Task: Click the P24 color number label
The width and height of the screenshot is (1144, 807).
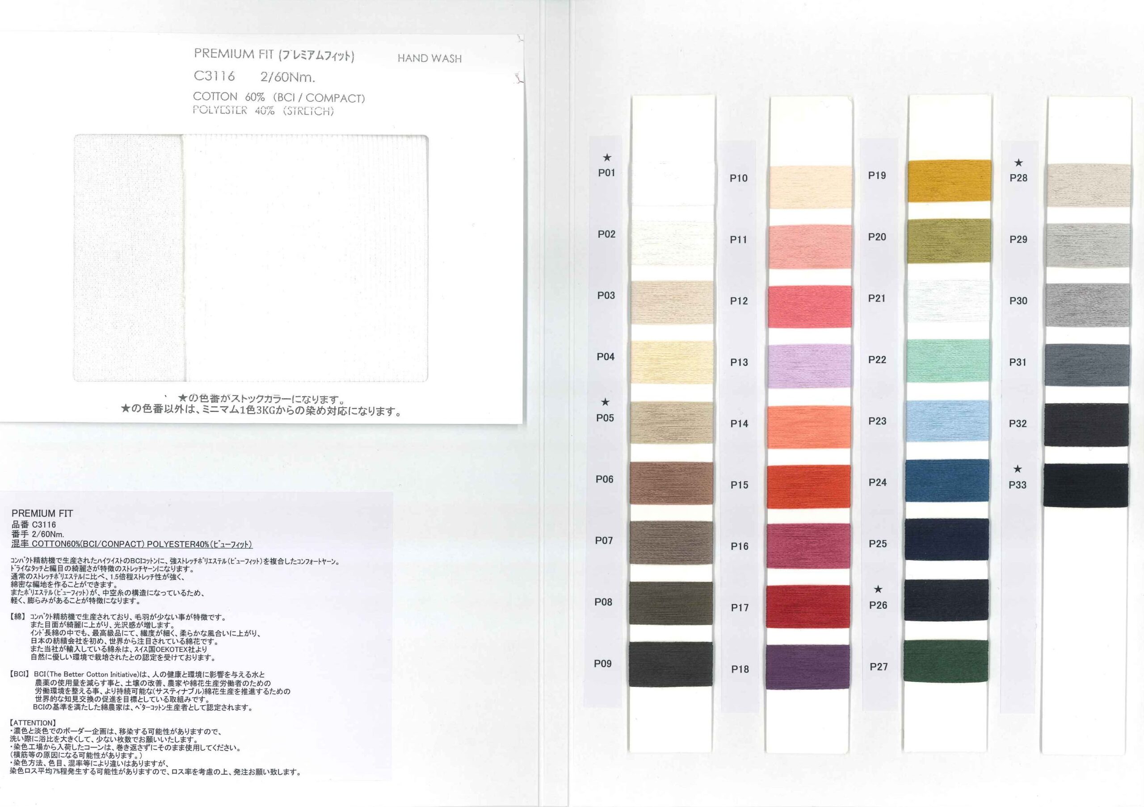Action: click(x=877, y=482)
